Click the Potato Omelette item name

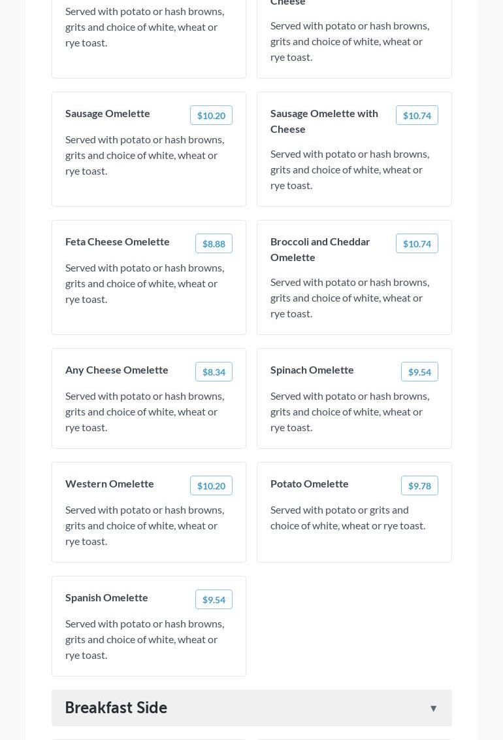[310, 484]
